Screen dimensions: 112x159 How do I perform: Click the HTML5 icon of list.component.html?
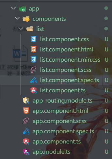click(34, 49)
